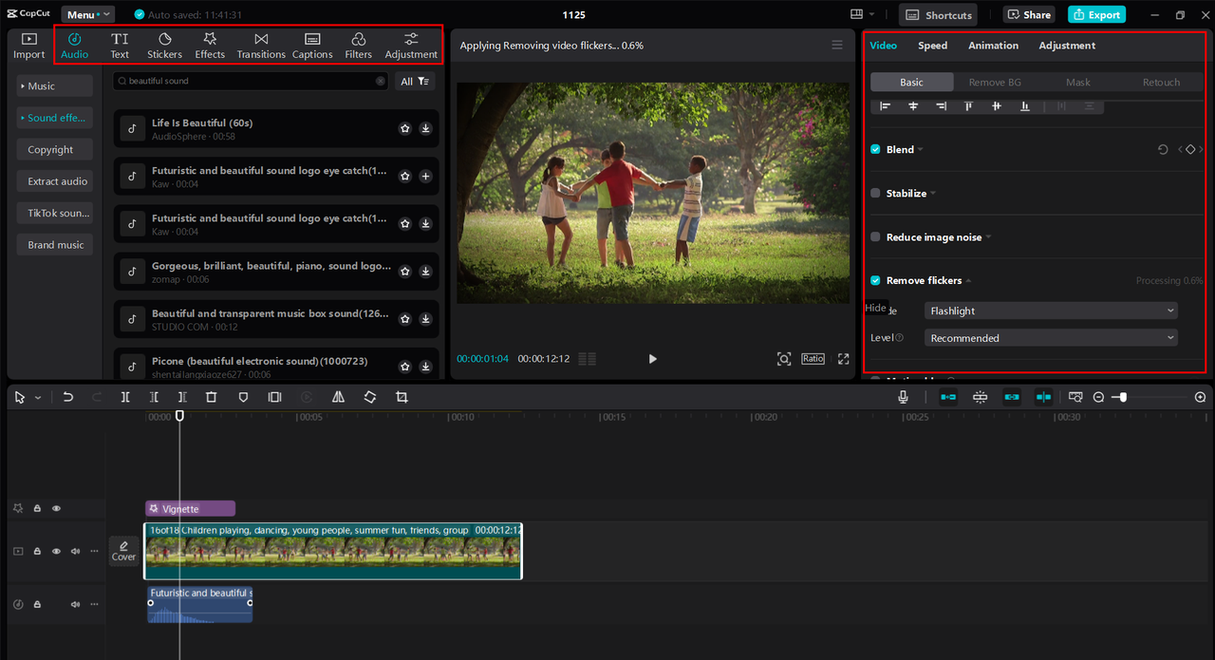This screenshot has width=1215, height=660.
Task: Enable the Stabilize checkbox
Action: pos(875,193)
